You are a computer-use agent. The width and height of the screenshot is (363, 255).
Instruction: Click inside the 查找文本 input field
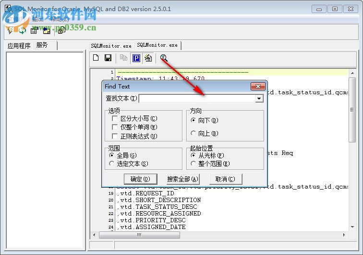197,99
